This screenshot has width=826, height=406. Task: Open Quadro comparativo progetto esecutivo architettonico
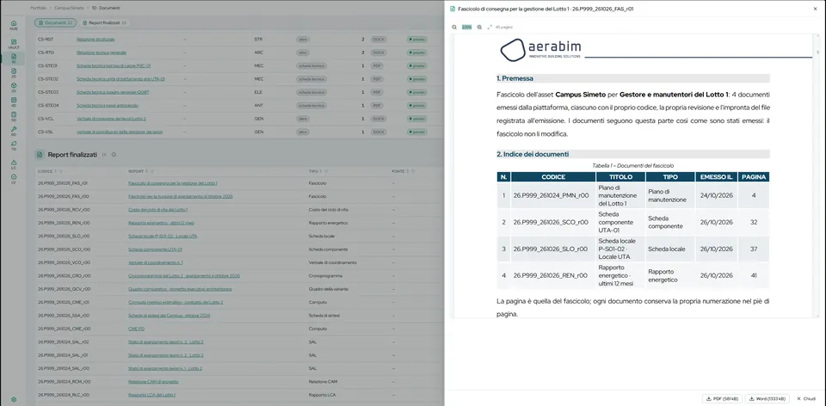(181, 289)
